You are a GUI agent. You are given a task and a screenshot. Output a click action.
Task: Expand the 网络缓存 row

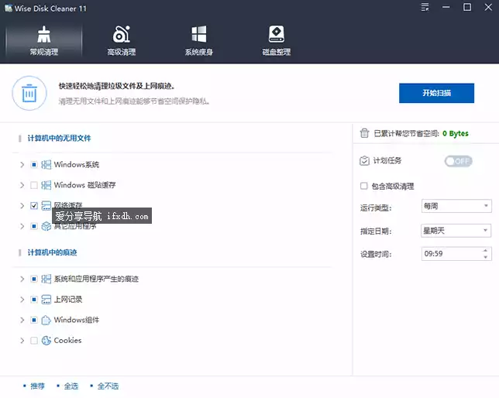click(22, 205)
